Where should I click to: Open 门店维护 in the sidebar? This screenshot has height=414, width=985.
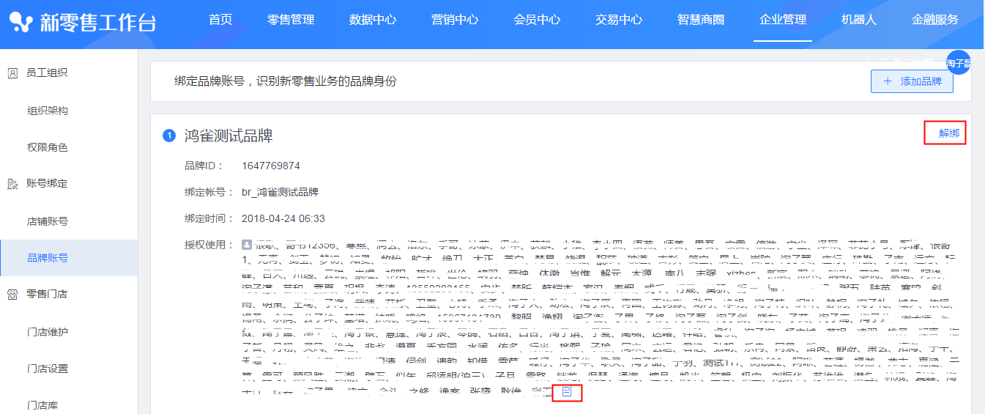48,332
